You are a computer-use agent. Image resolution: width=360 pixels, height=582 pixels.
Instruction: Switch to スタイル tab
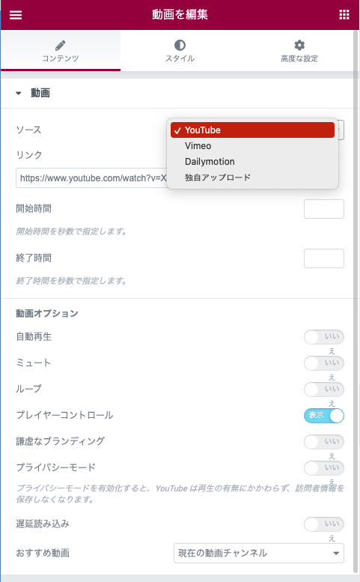[x=180, y=50]
